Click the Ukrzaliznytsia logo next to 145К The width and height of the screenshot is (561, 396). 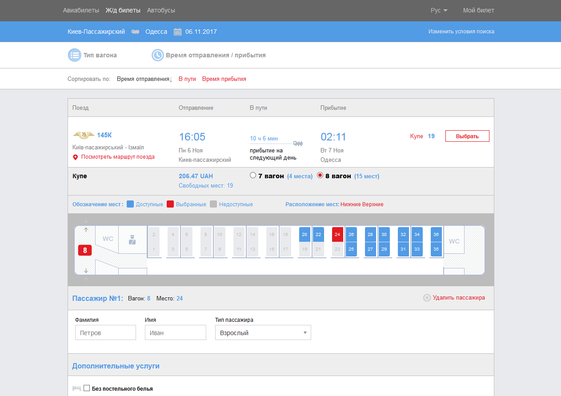[x=84, y=135]
